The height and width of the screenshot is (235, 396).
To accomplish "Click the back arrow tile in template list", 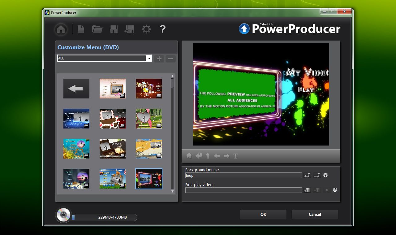I will [76, 89].
